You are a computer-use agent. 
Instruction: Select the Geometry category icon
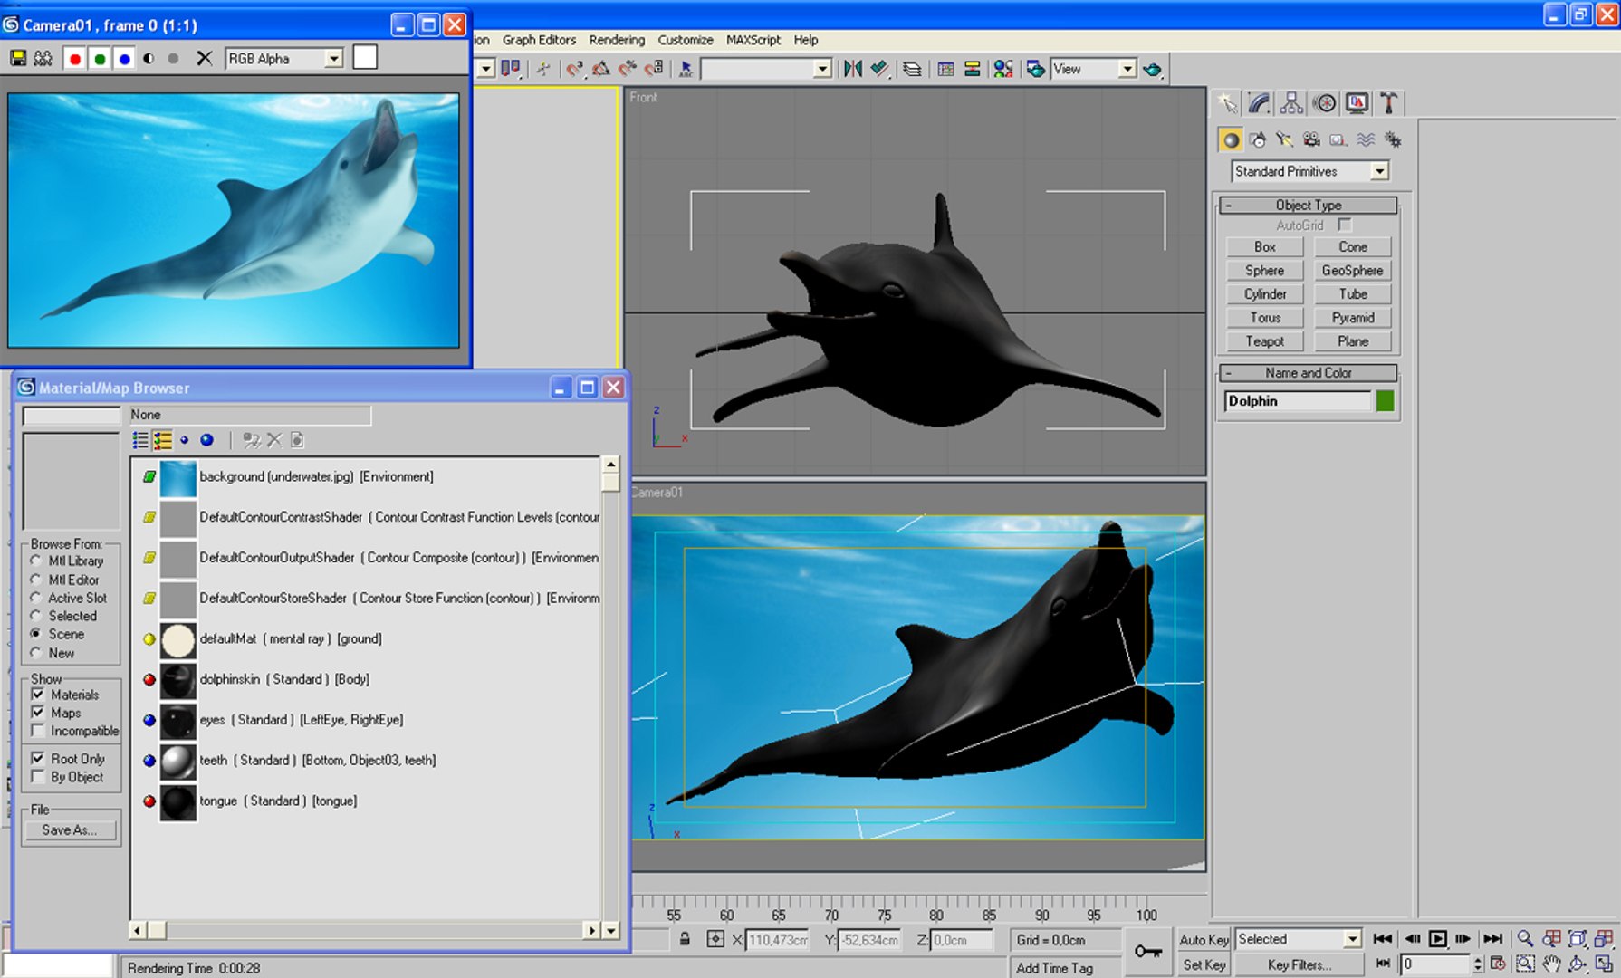coord(1230,139)
